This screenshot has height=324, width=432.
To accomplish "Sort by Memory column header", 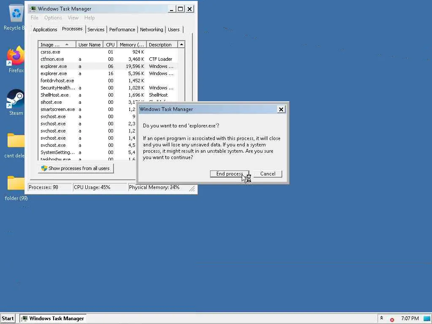I will [x=132, y=45].
